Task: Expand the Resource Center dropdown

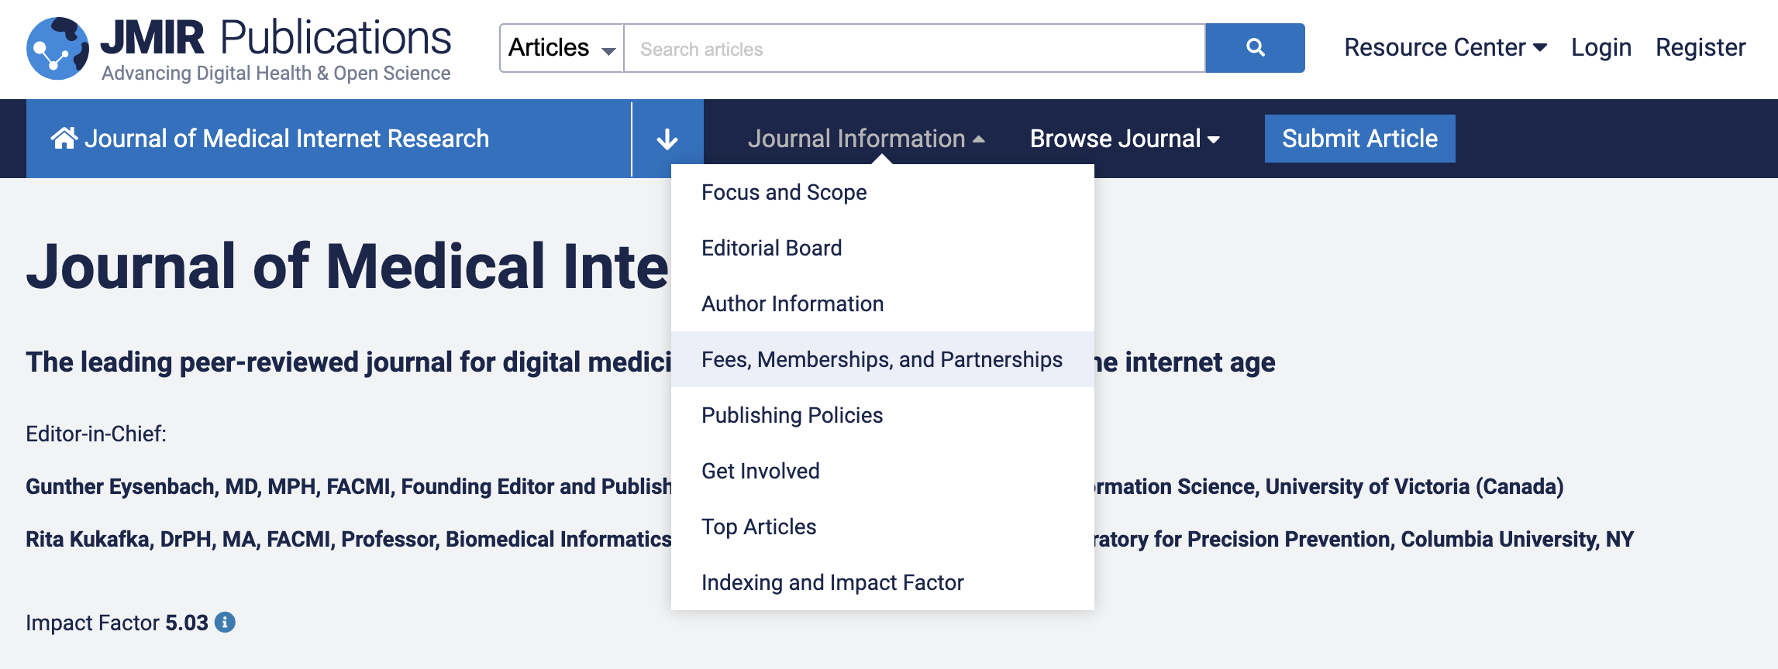Action: (x=1445, y=48)
